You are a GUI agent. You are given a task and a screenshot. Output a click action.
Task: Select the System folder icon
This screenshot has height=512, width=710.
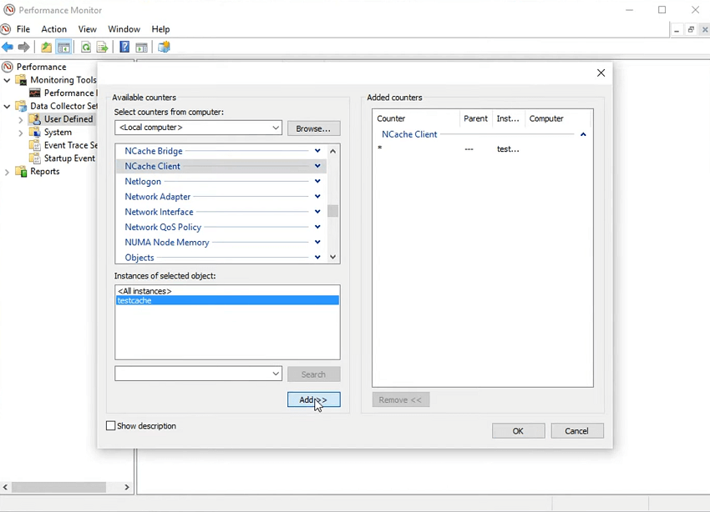point(35,133)
